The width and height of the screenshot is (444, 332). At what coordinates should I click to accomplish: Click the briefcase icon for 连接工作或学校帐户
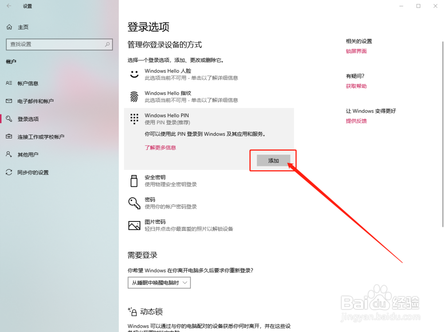(x=9, y=136)
